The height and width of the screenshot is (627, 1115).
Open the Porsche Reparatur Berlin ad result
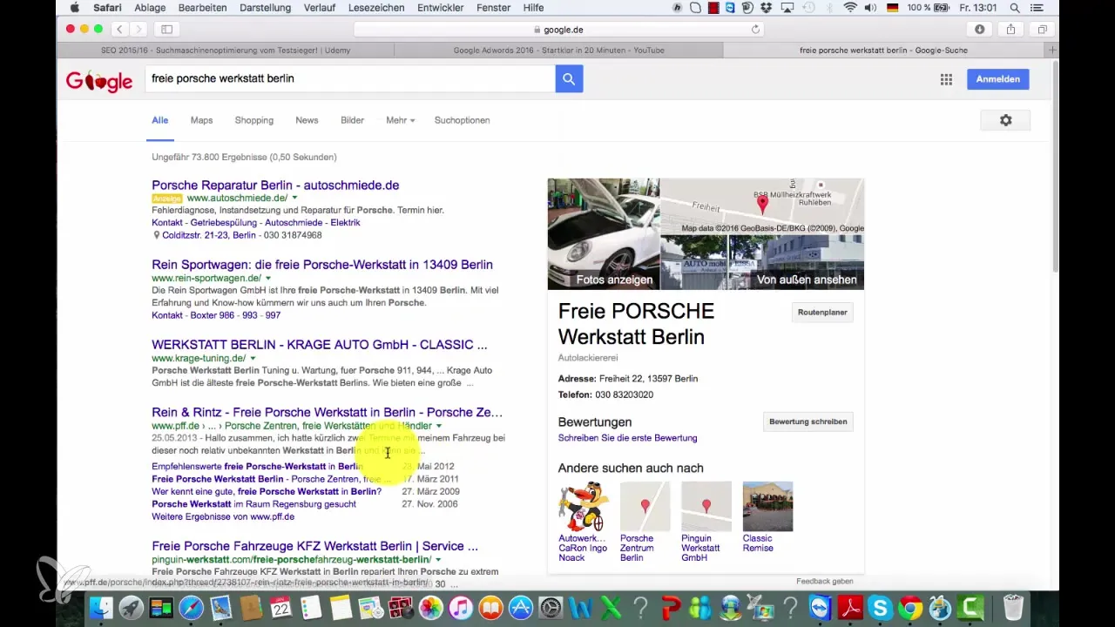275,185
